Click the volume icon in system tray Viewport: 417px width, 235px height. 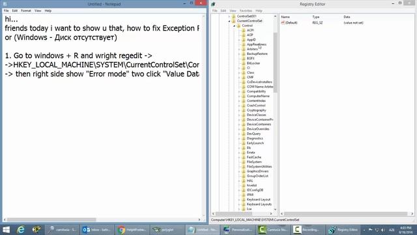(383, 230)
